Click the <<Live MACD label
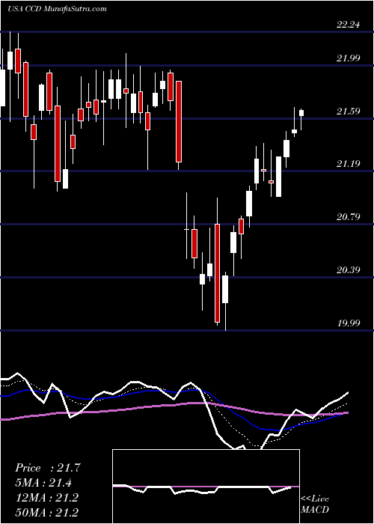The height and width of the screenshot is (524, 374). point(315,505)
